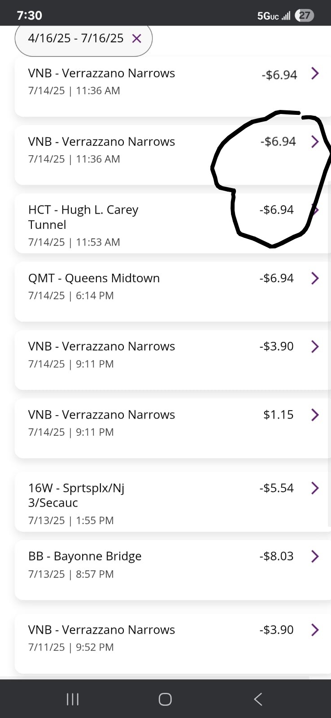Open the first VNB 11:36 AM transaction chevron

point(315,73)
